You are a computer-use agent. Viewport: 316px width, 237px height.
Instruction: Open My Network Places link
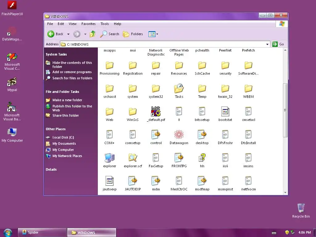tap(64, 156)
